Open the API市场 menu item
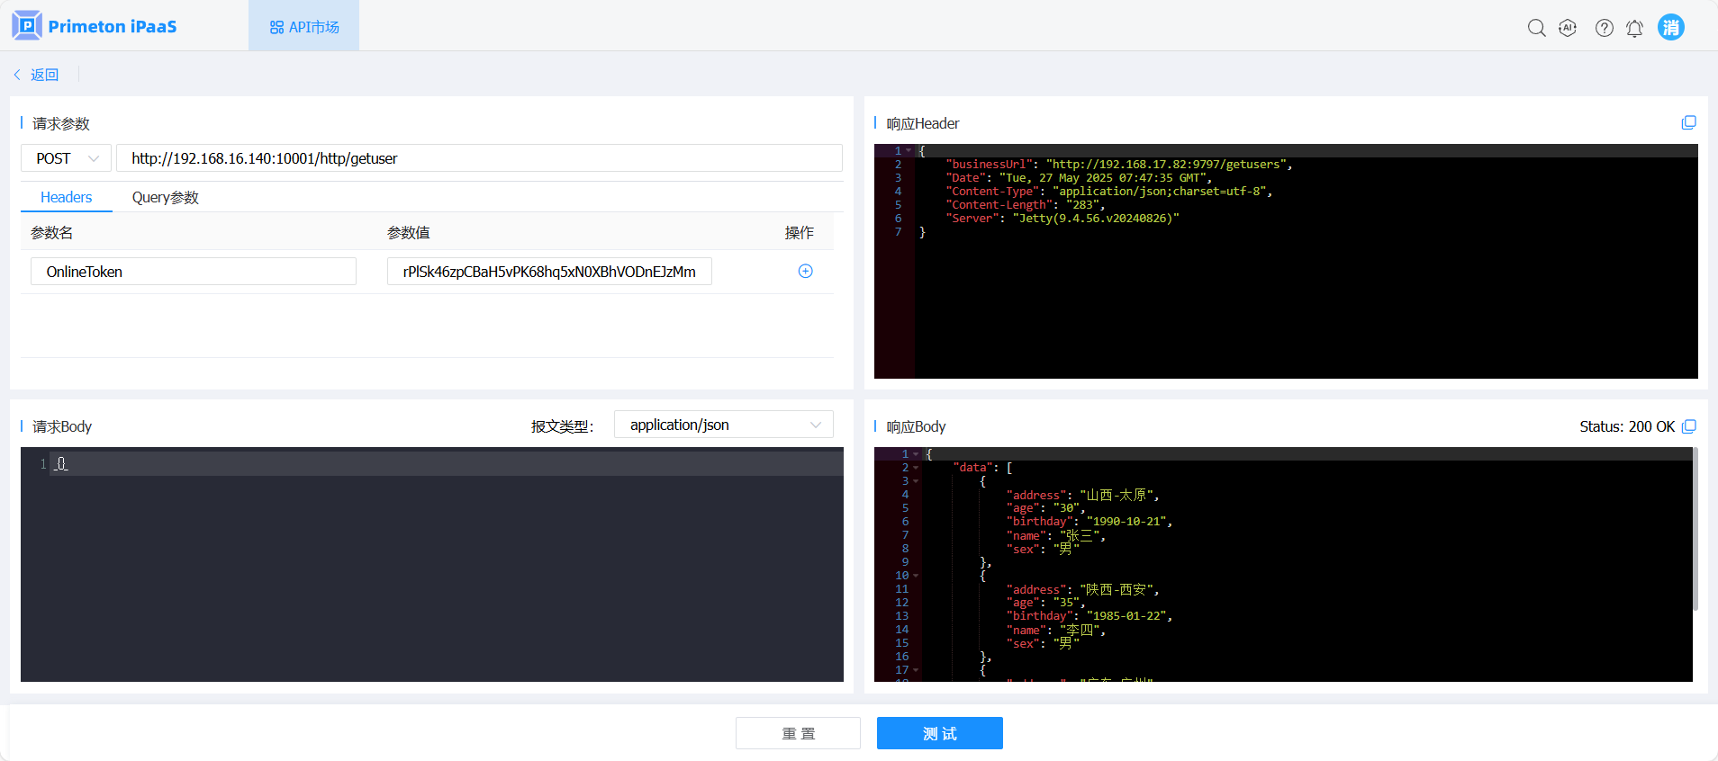This screenshot has width=1718, height=761. pyautogui.click(x=304, y=27)
